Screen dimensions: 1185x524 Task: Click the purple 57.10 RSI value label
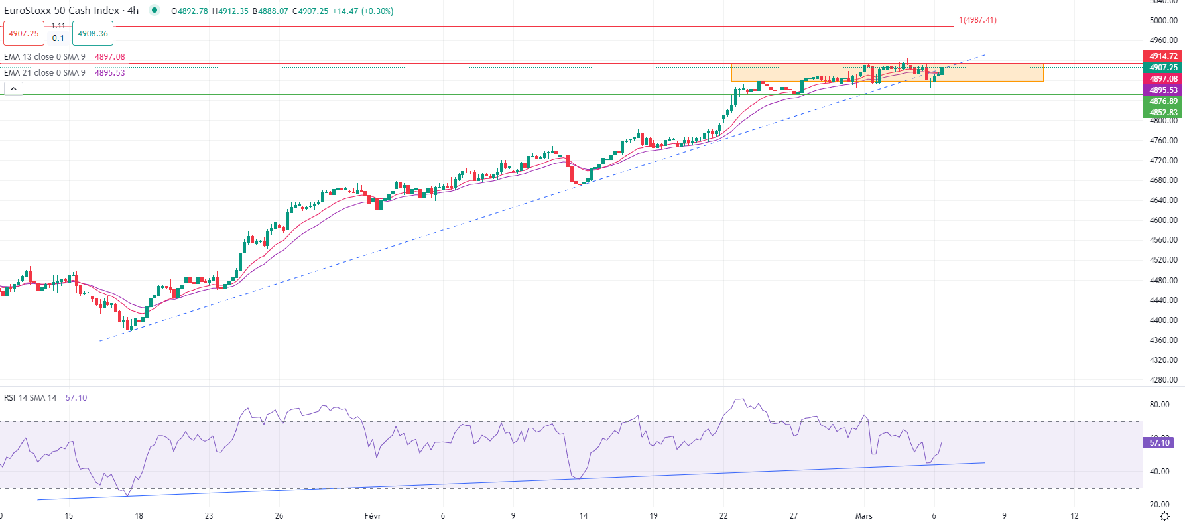tap(1159, 443)
